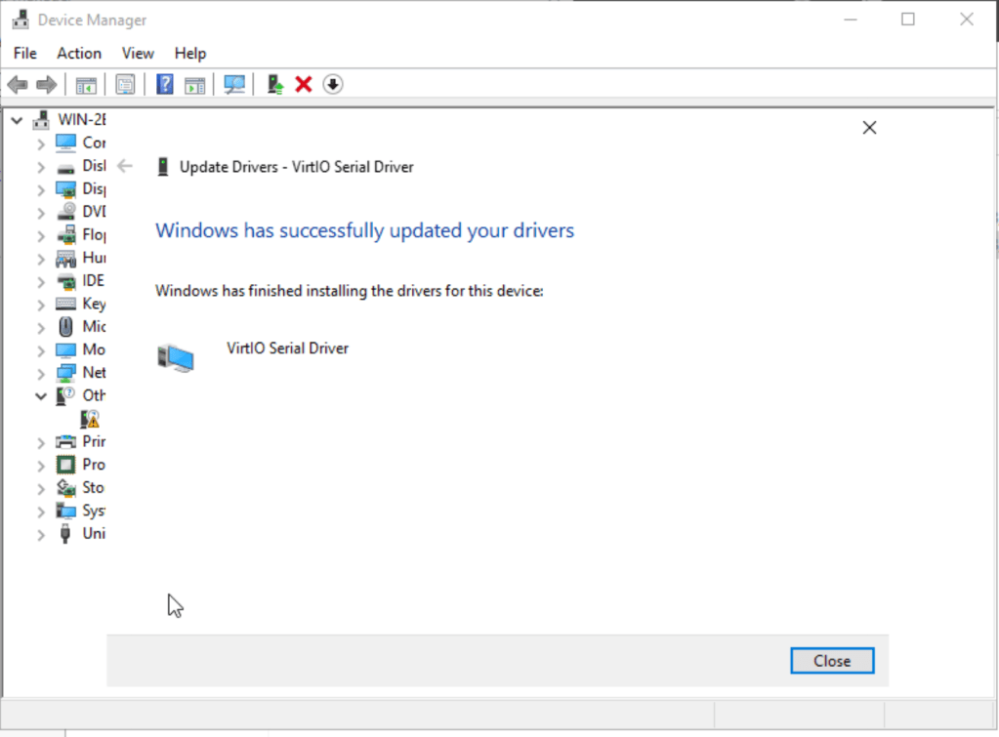This screenshot has height=737, width=999.
Task: Click the blue question mark Help icon
Action: [165, 85]
